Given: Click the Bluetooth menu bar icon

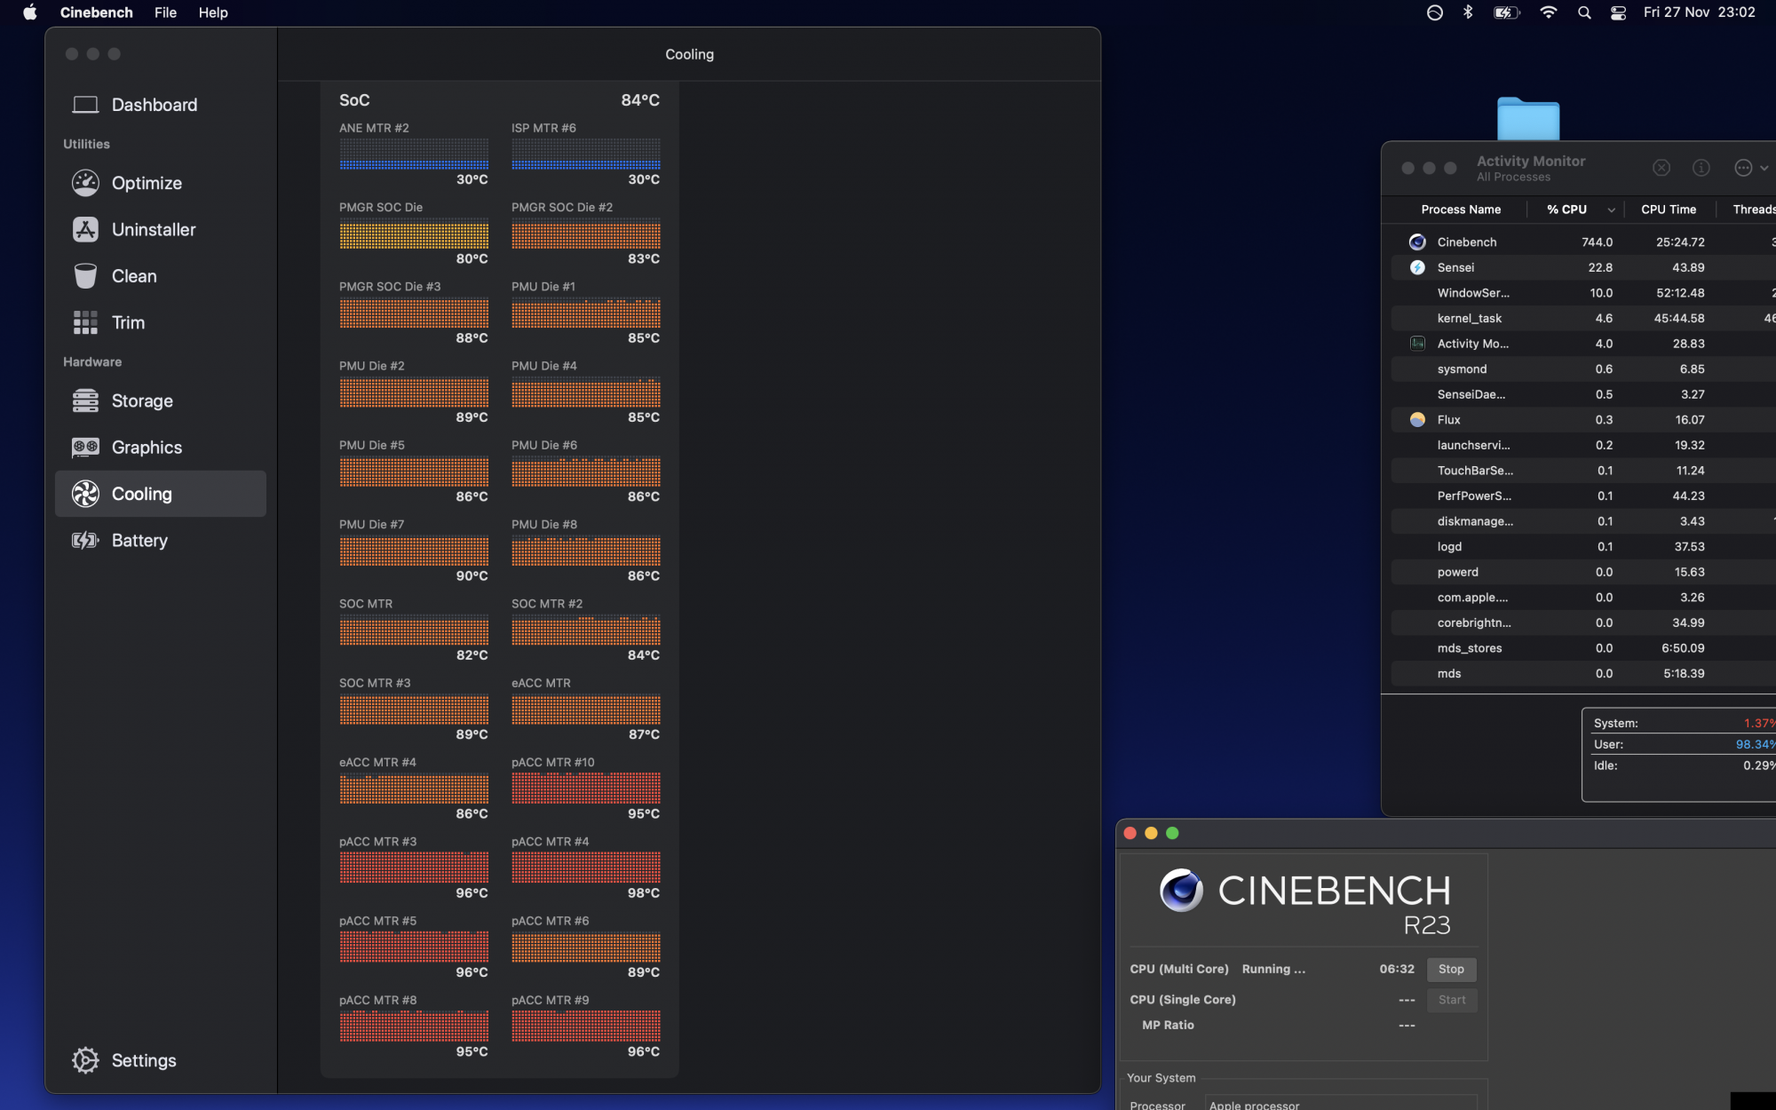Looking at the screenshot, I should [1468, 12].
